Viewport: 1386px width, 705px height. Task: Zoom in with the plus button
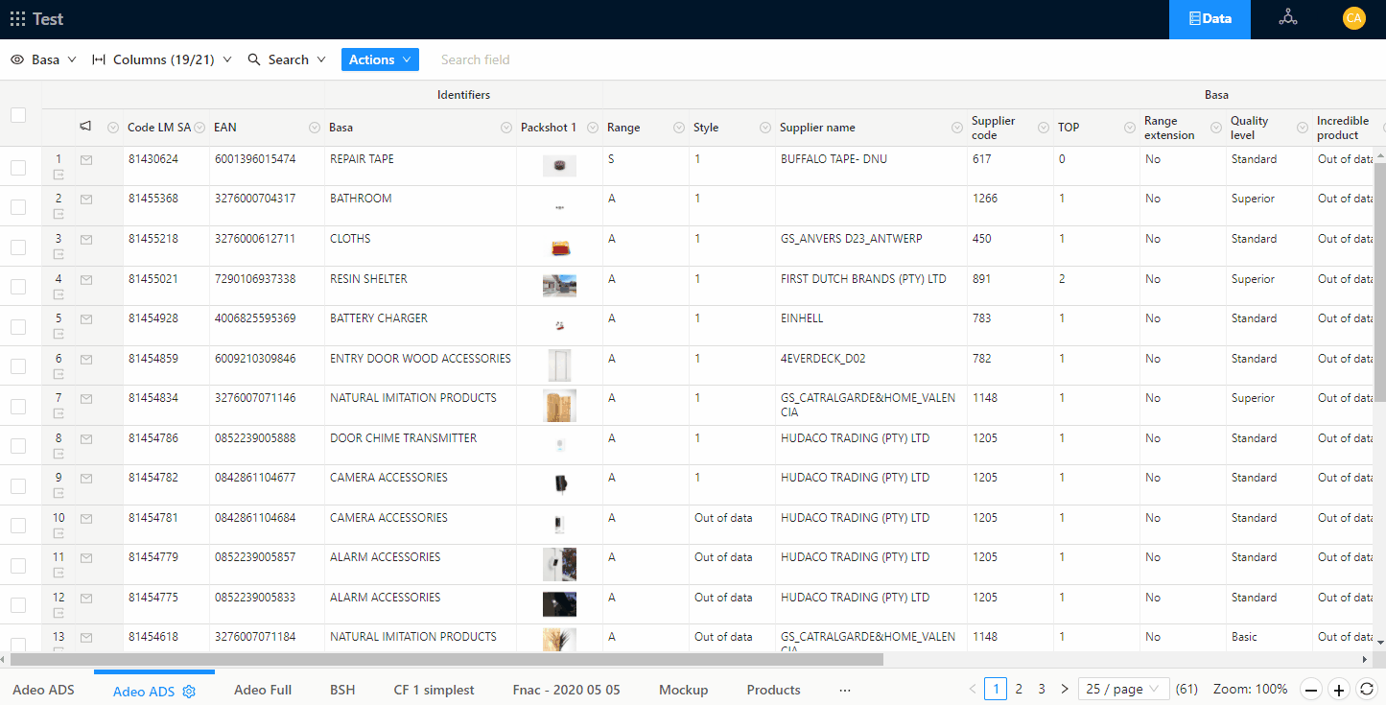point(1339,689)
